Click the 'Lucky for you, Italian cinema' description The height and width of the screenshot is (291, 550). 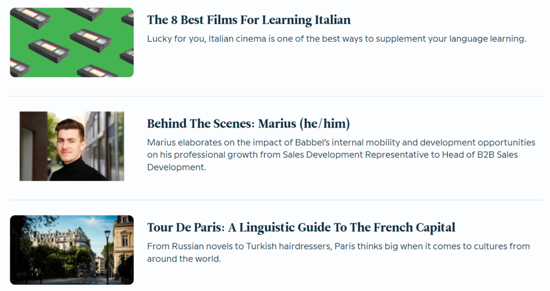click(x=336, y=39)
